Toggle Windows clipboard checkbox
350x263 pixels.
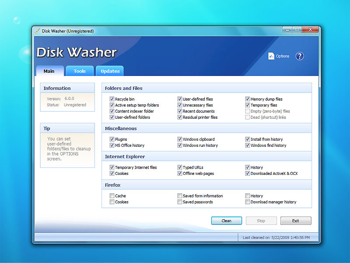[x=180, y=139]
